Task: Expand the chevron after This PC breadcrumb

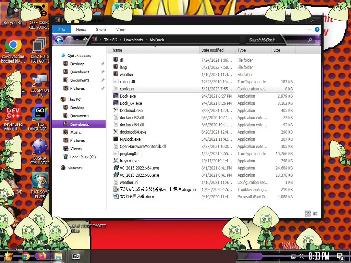Action: [120, 40]
